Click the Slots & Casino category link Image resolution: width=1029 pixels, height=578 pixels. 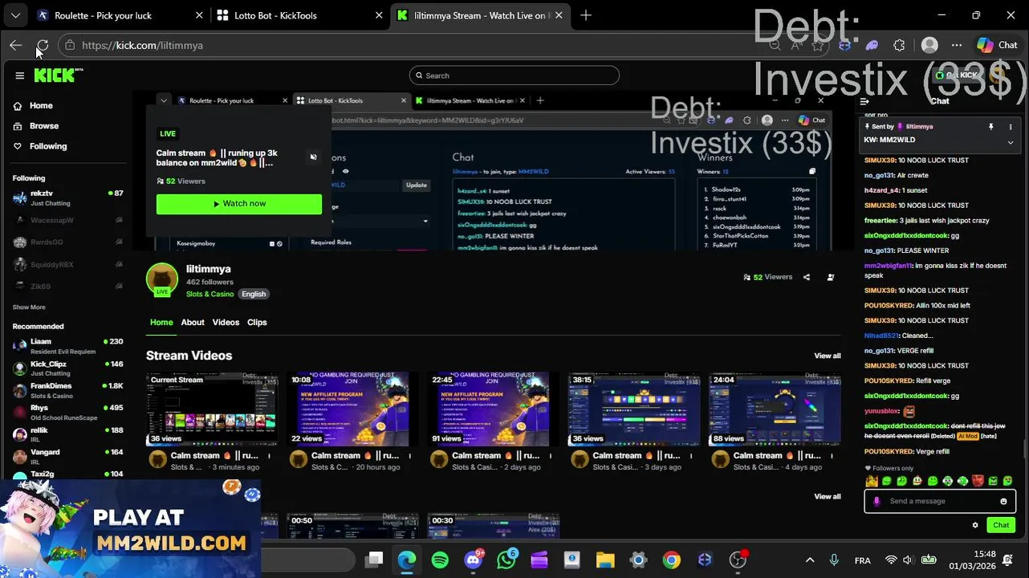pos(210,294)
